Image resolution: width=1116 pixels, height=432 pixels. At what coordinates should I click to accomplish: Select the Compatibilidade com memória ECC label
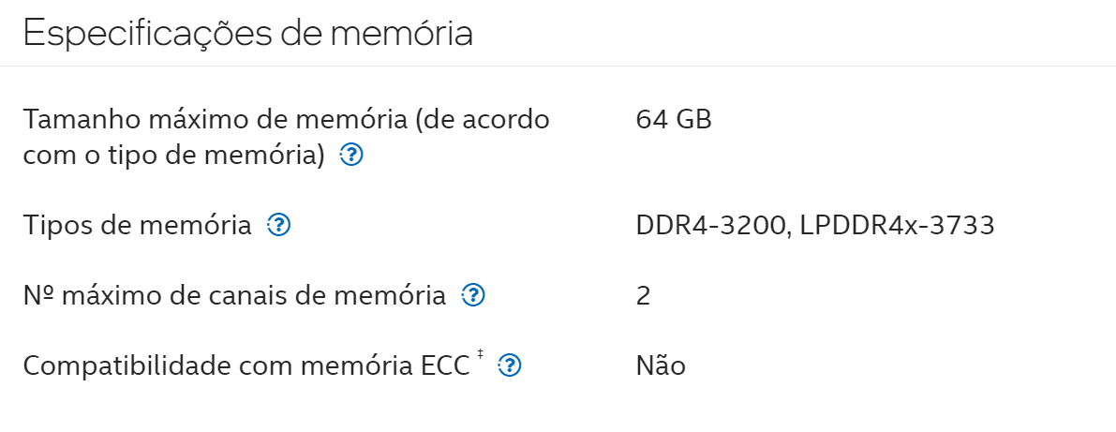[246, 365]
